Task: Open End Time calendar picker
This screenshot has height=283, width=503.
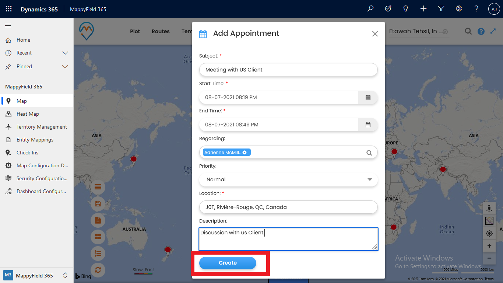Action: pos(368,125)
